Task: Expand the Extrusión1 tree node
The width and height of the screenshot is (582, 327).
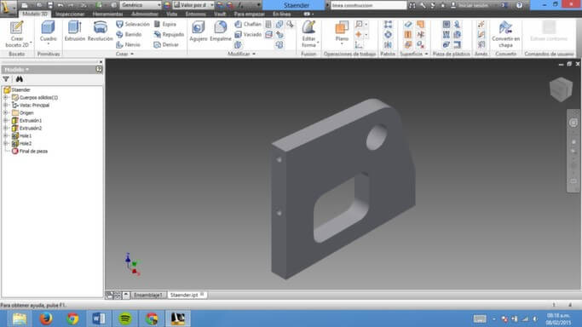Action: 6,120
